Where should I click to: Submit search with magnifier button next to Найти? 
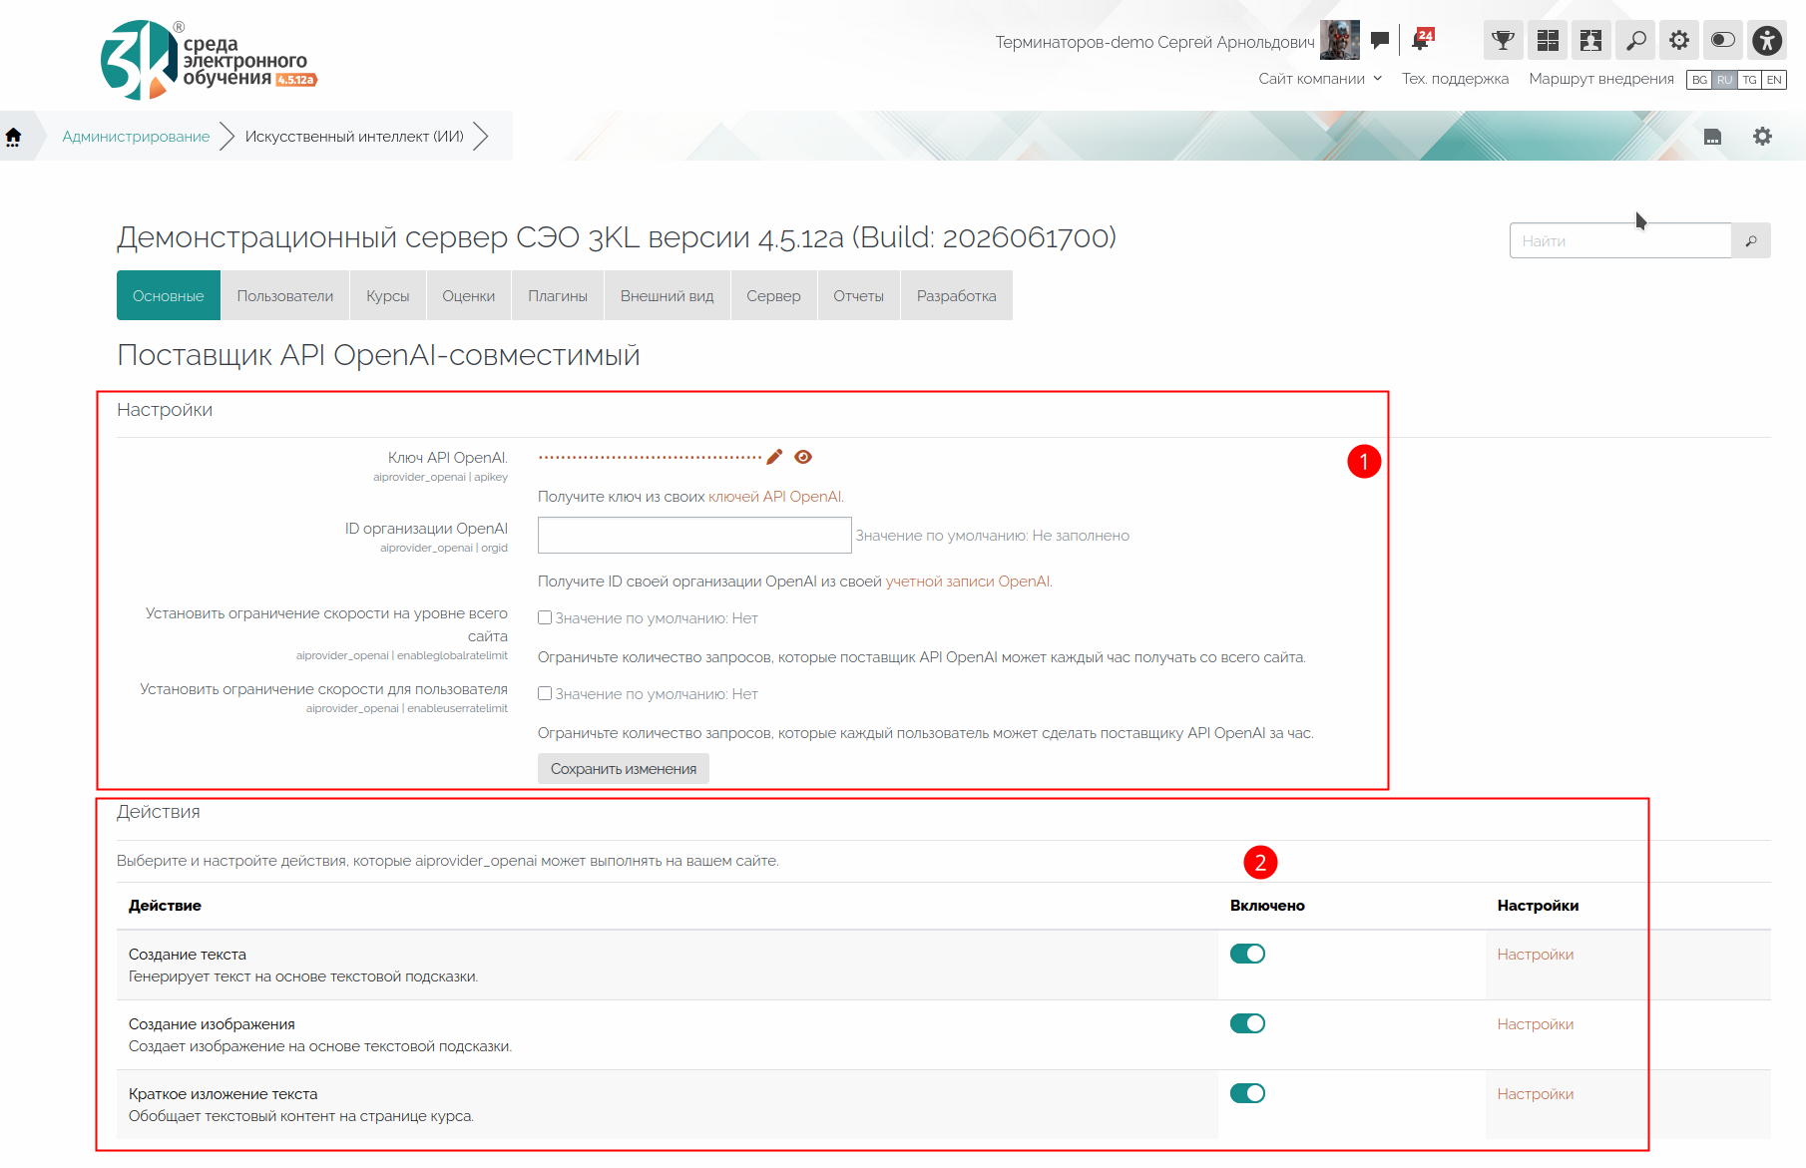1751,240
